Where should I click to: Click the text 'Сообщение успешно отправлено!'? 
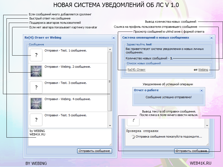coord(169,97)
